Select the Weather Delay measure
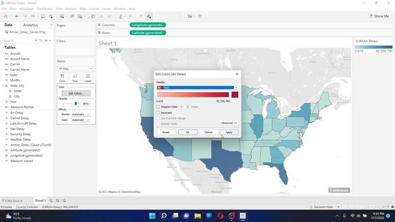Viewport: 395px width, 222px height. point(20,139)
